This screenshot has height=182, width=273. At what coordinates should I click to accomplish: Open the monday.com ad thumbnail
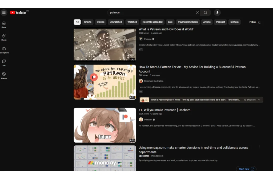pos(105,158)
